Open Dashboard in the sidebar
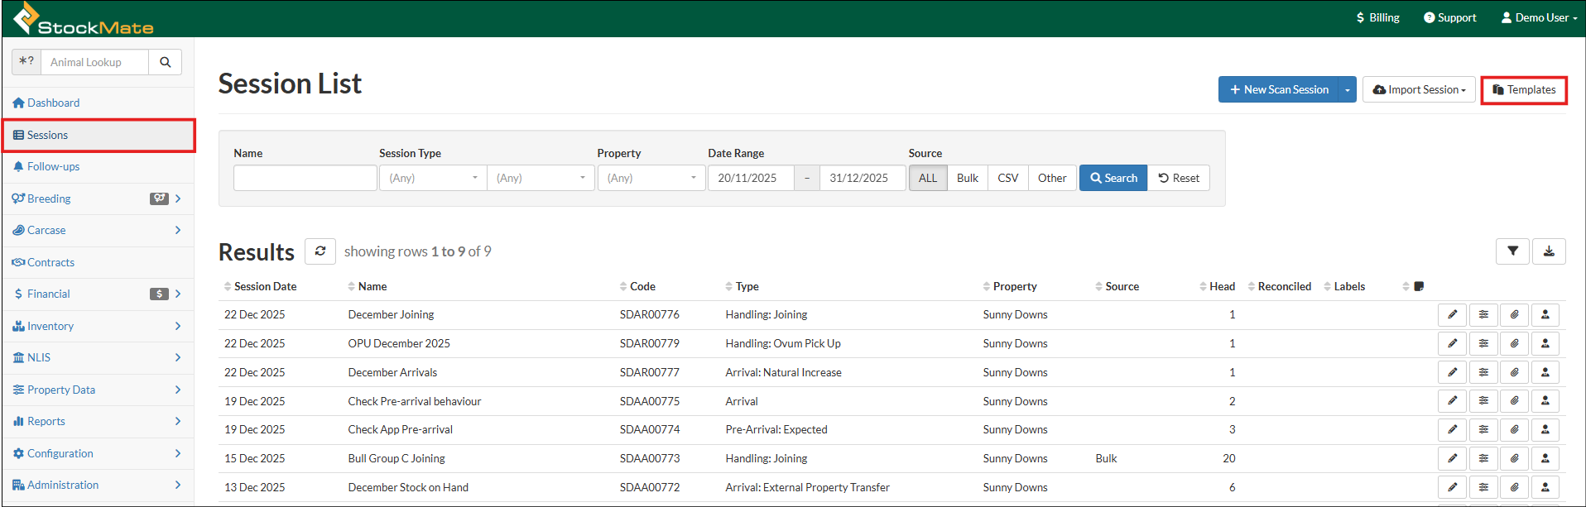Screen dimensions: 1586x507 [53, 103]
